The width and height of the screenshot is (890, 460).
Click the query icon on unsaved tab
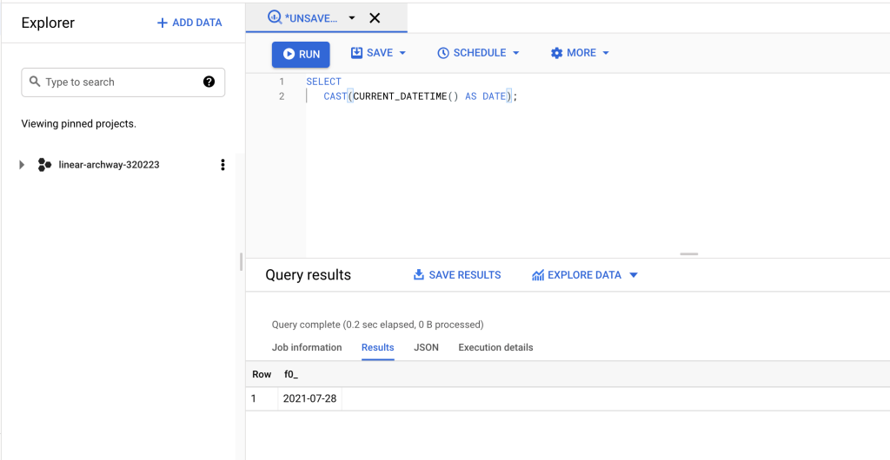pyautogui.click(x=275, y=17)
